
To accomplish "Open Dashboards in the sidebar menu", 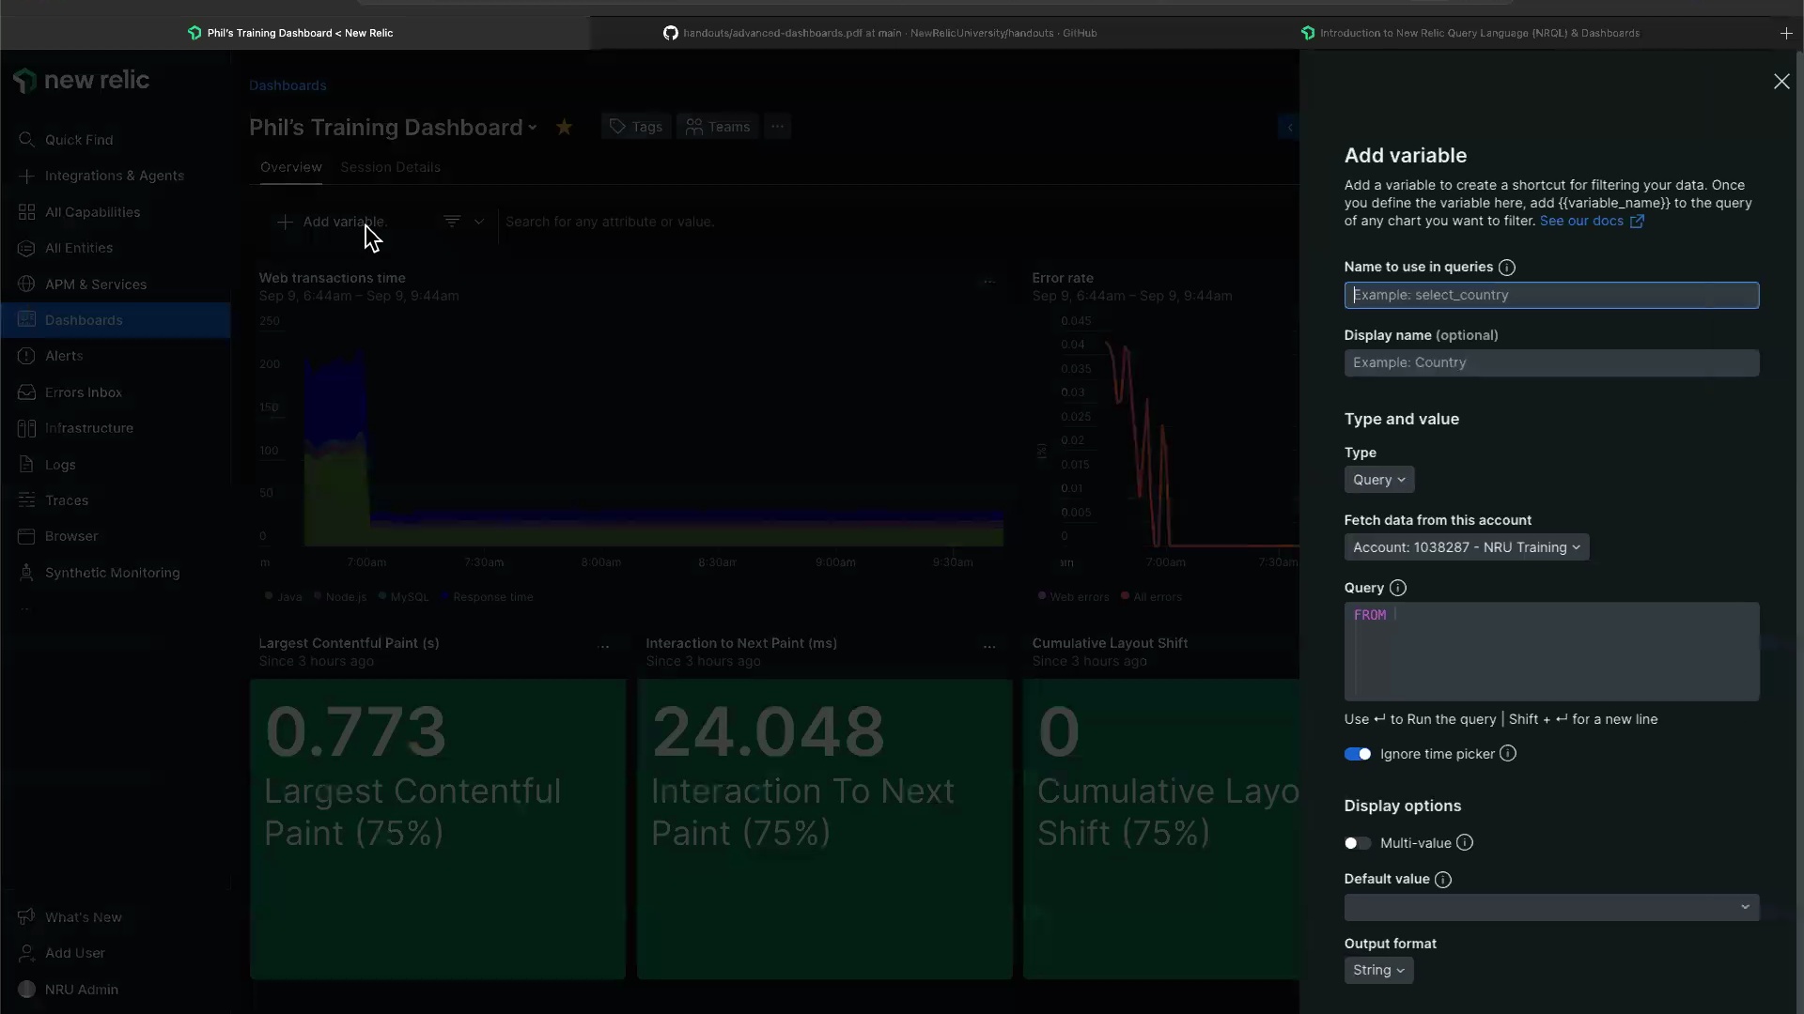I will 116,320.
